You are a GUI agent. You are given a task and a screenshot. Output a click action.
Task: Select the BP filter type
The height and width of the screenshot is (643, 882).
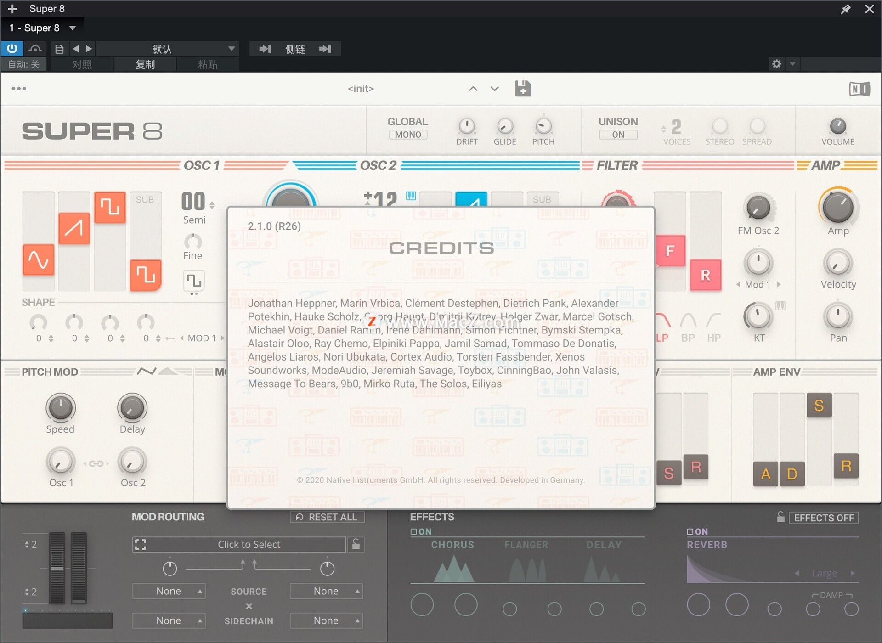coord(688,328)
